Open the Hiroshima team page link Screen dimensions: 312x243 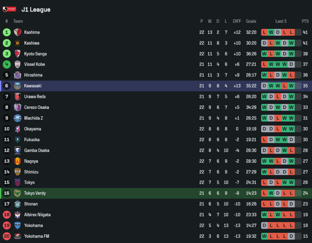pos(33,75)
